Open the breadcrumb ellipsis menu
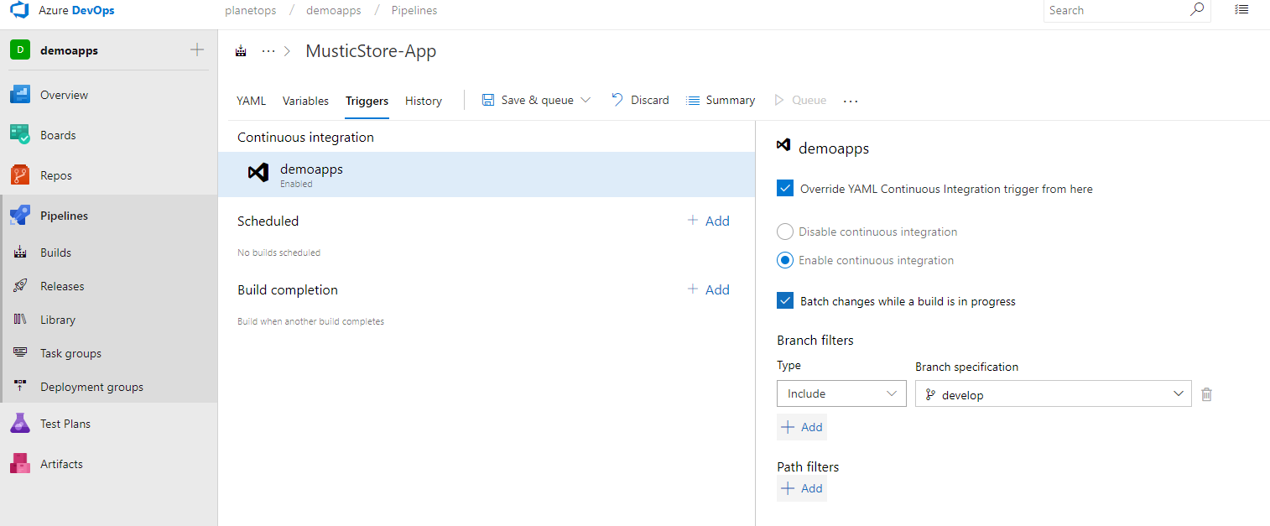The width and height of the screenshot is (1270, 526). tap(268, 51)
